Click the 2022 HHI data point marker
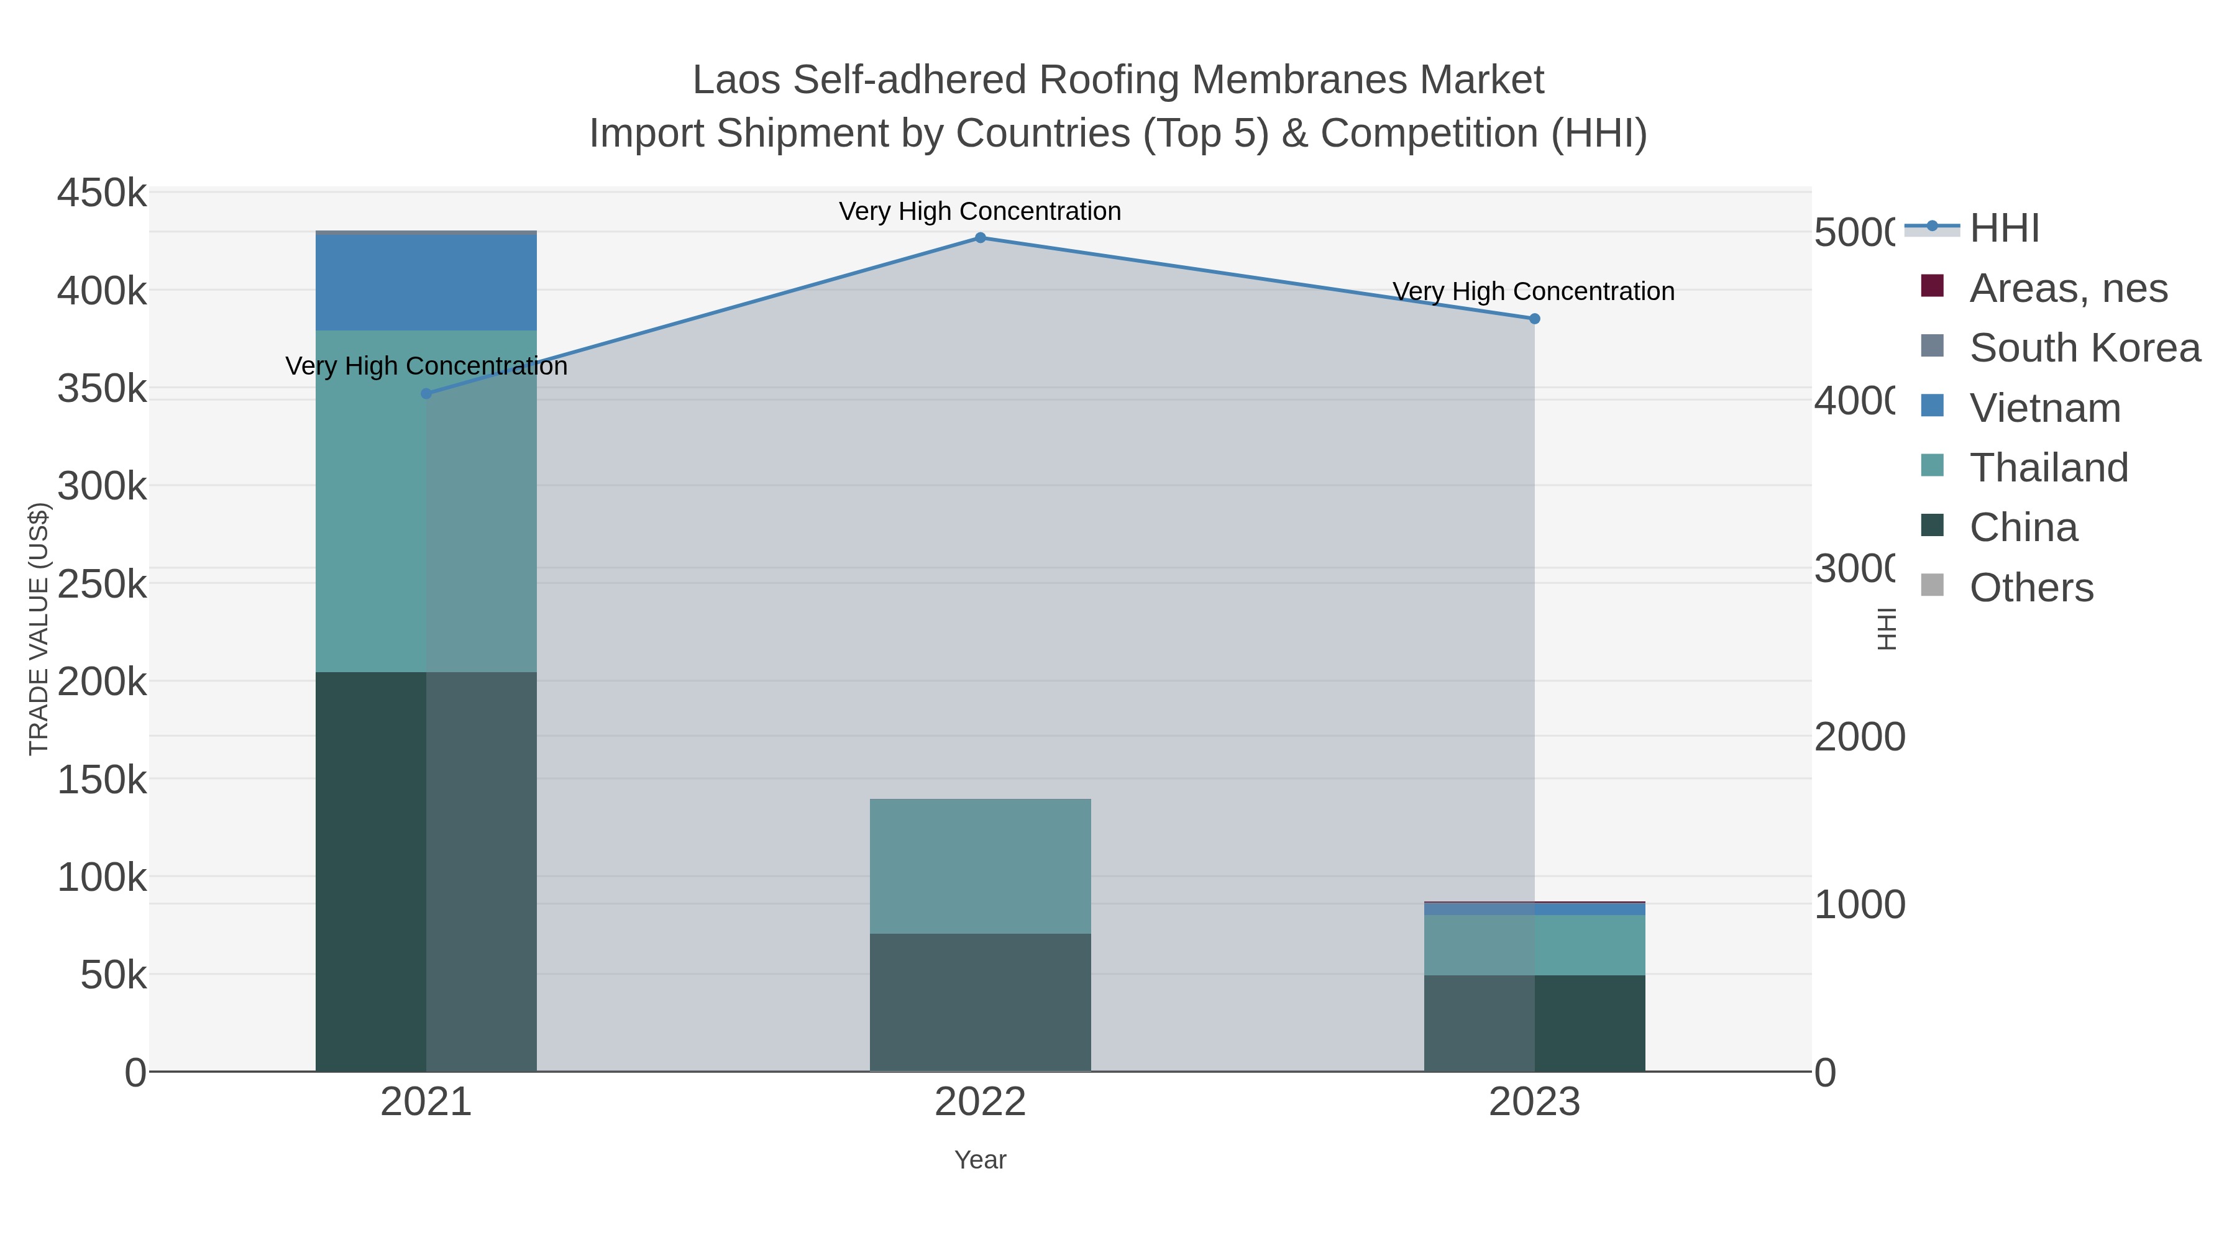2237x1258 pixels. (x=979, y=237)
